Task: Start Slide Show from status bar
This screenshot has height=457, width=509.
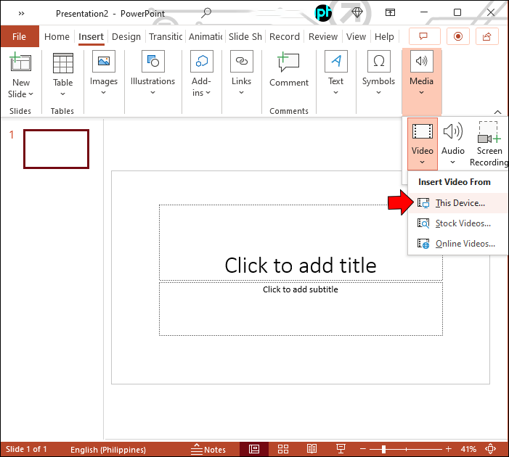Action: [x=341, y=449]
